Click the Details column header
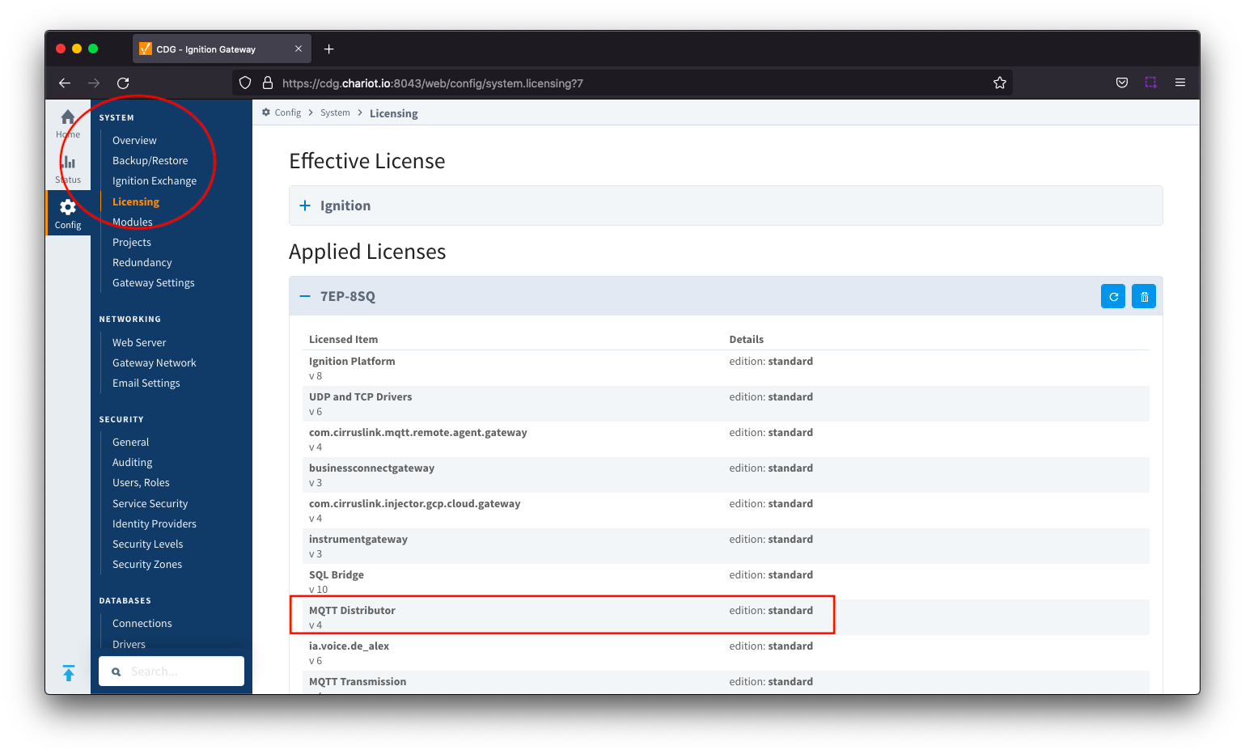The image size is (1245, 754). [747, 339]
